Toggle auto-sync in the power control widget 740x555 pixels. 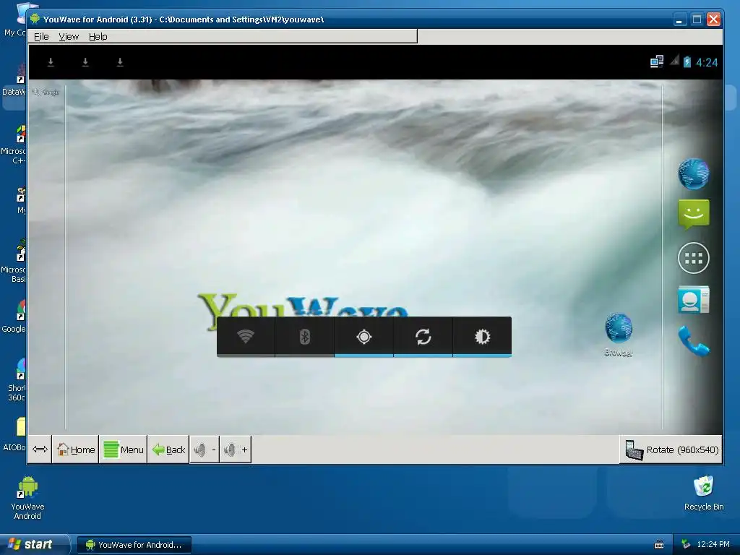point(423,337)
